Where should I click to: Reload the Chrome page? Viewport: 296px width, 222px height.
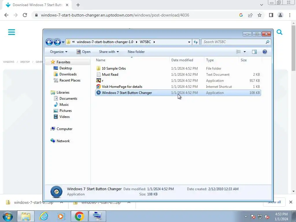(x=25, y=15)
